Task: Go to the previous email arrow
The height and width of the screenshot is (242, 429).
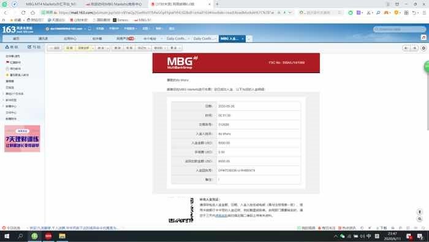Action: [406, 48]
